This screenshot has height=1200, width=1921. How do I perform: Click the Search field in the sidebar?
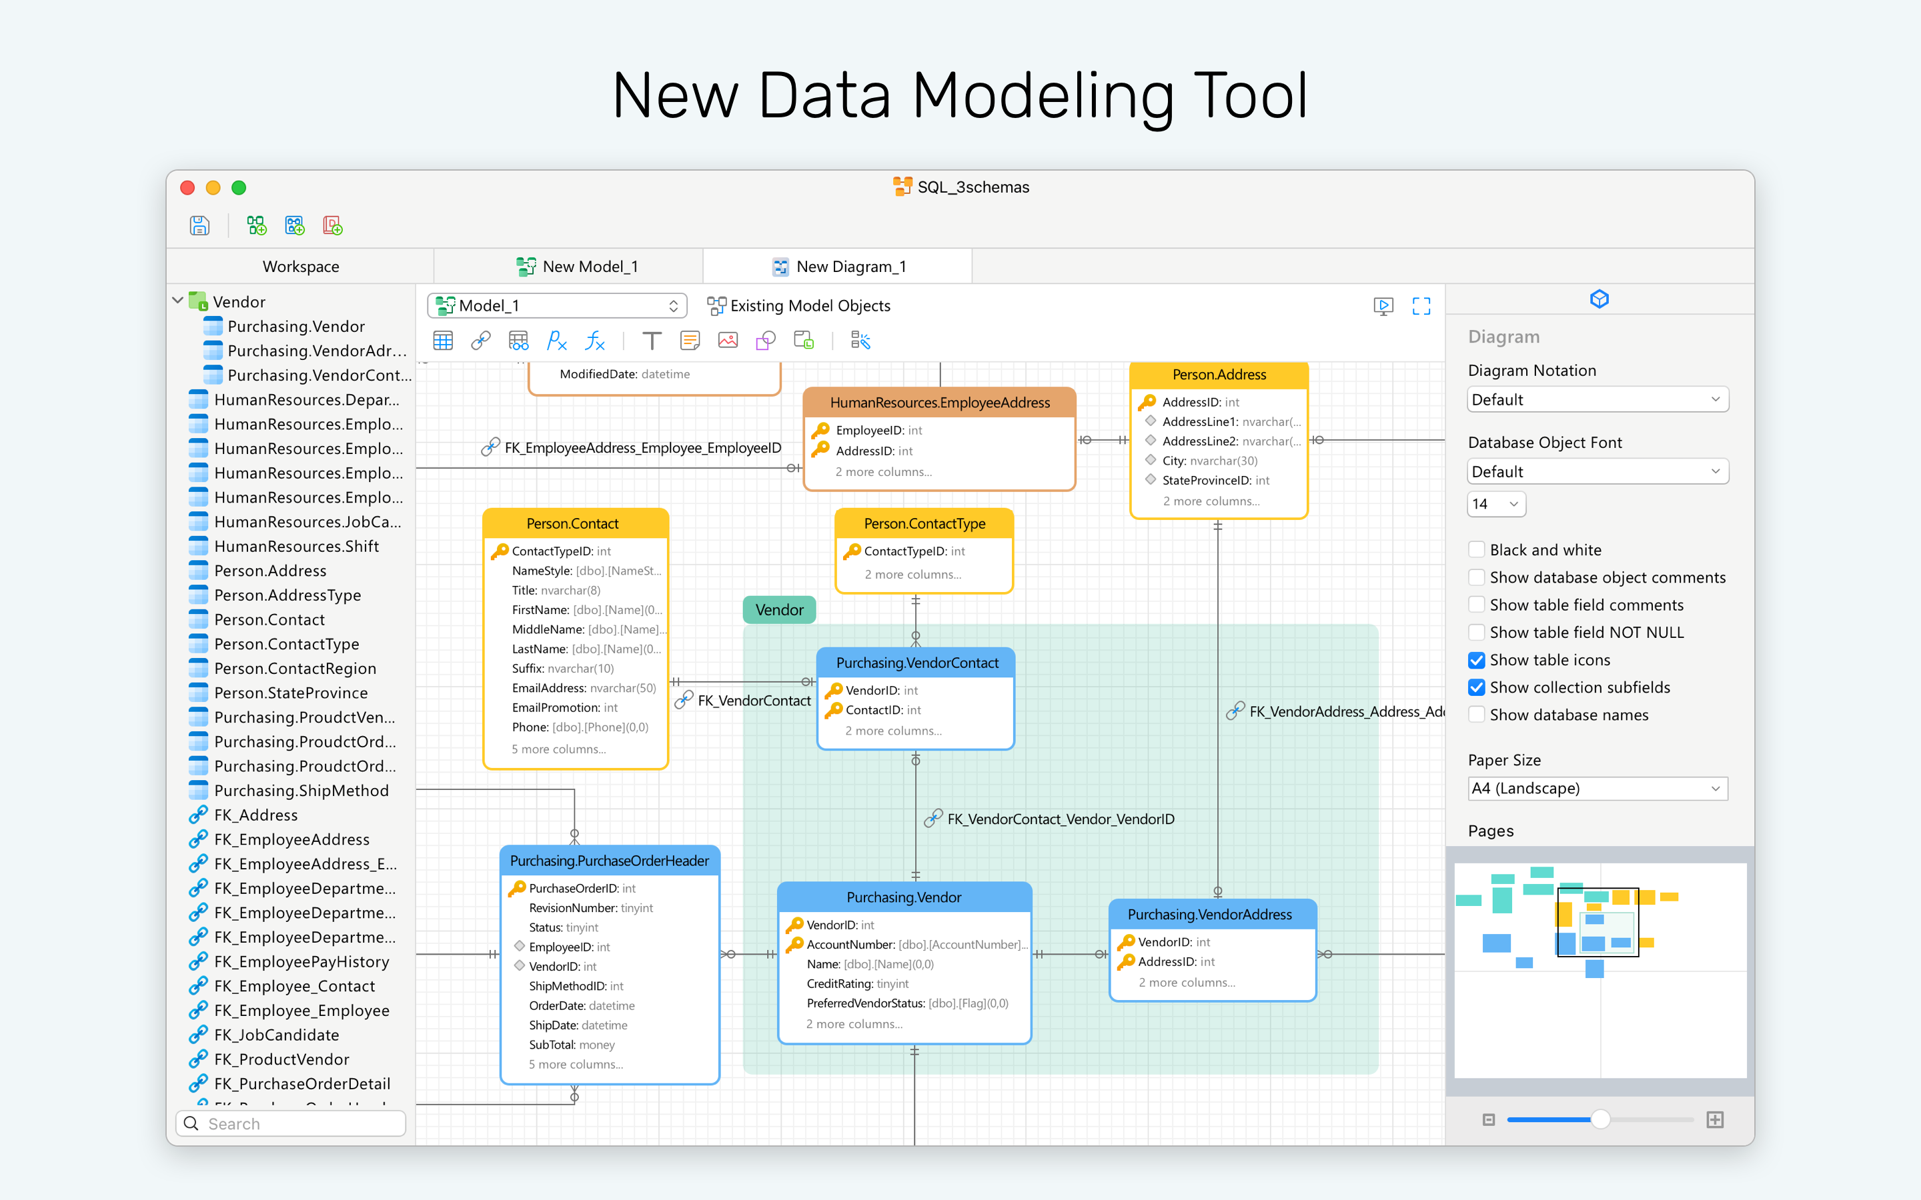coord(291,1123)
